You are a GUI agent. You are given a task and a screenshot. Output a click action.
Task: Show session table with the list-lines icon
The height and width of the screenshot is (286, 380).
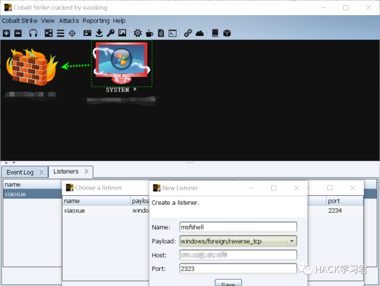click(61, 33)
